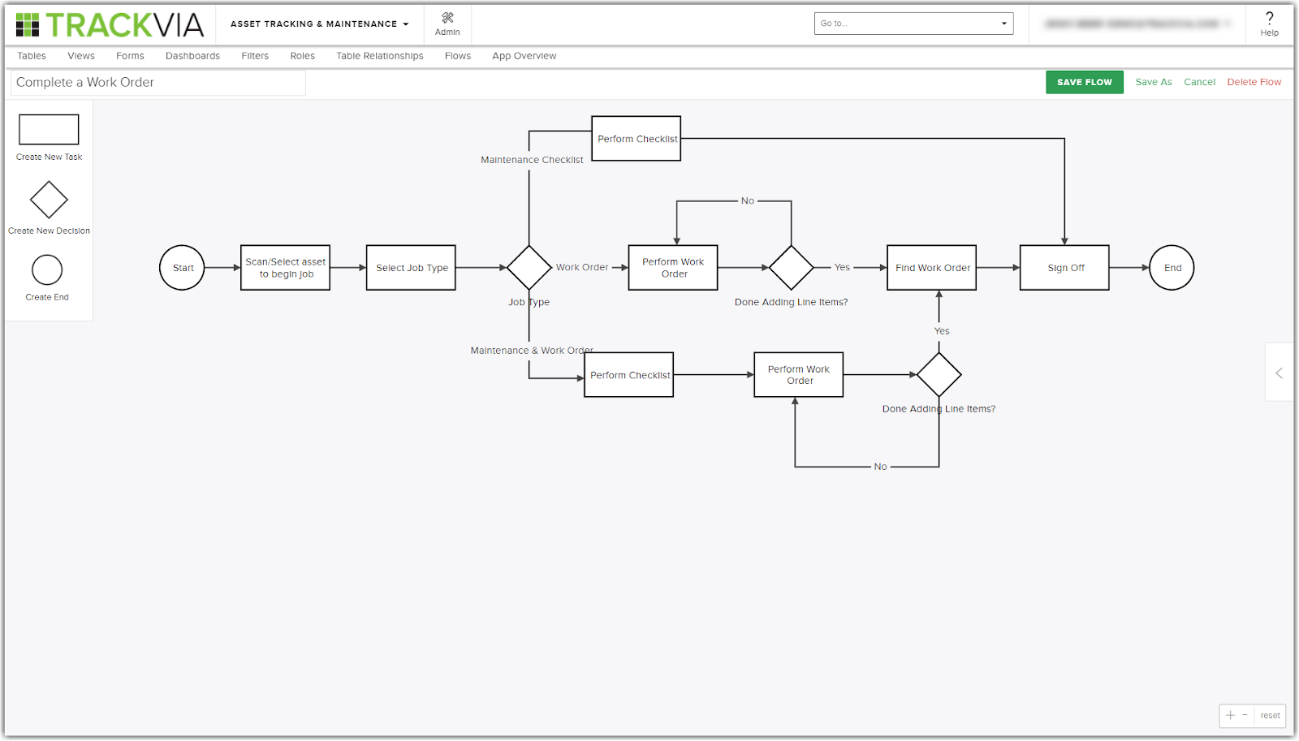Open the Roles menu
The width and height of the screenshot is (1299, 741).
tap(303, 56)
